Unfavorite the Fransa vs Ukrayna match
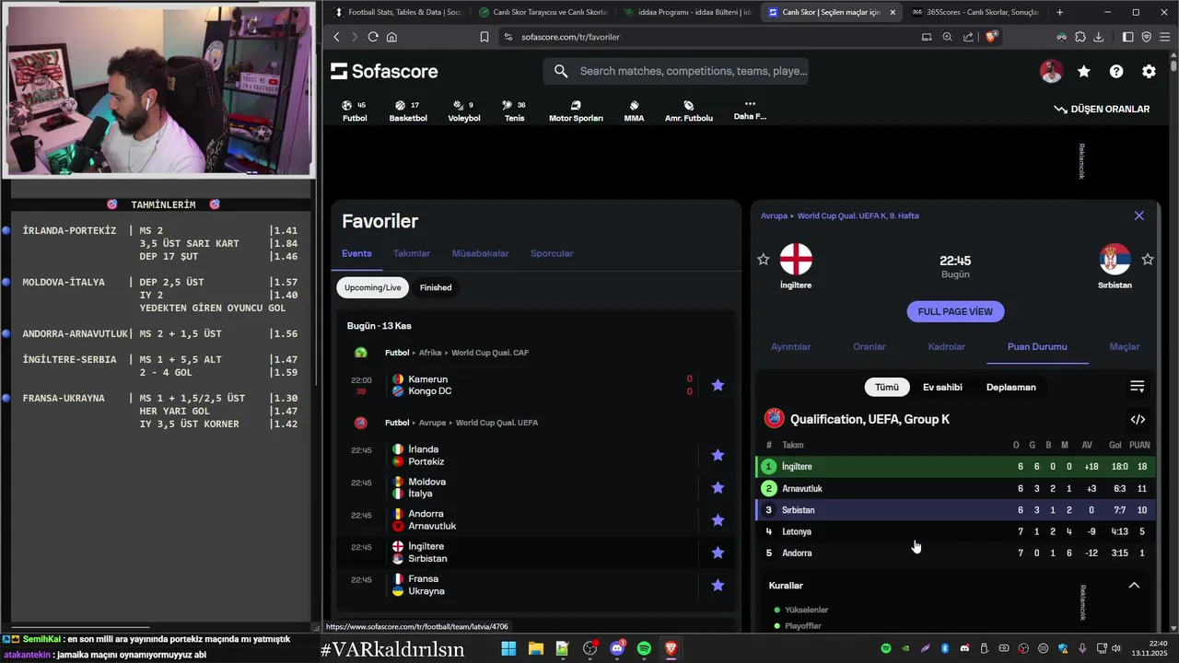Screen dimensions: 1179x663 click(x=718, y=585)
